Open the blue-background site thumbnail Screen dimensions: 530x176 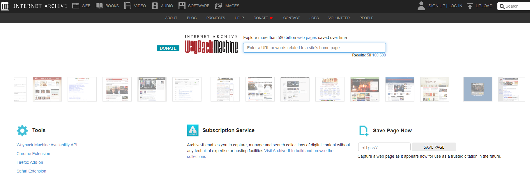tap(478, 89)
